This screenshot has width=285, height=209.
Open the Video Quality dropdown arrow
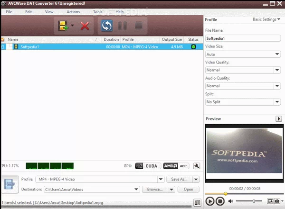click(277, 70)
